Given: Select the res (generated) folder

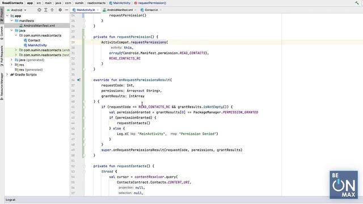Looking at the screenshot, I should click(31, 70).
